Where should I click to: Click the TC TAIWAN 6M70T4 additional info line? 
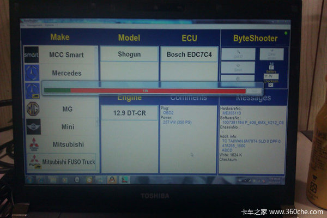251,141
